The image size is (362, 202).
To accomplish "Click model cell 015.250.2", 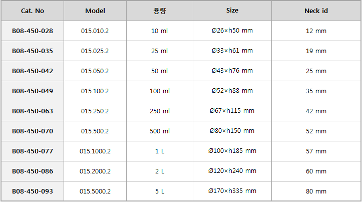I will click(95, 111).
